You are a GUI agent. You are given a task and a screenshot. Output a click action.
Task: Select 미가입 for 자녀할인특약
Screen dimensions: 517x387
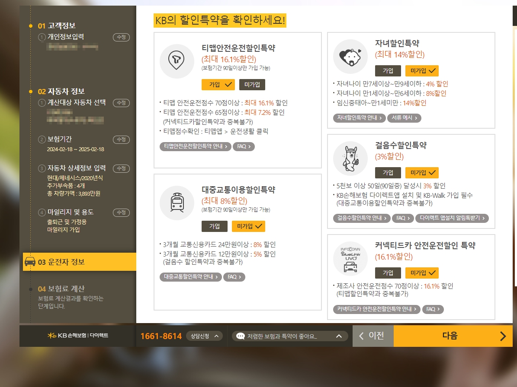(422, 71)
